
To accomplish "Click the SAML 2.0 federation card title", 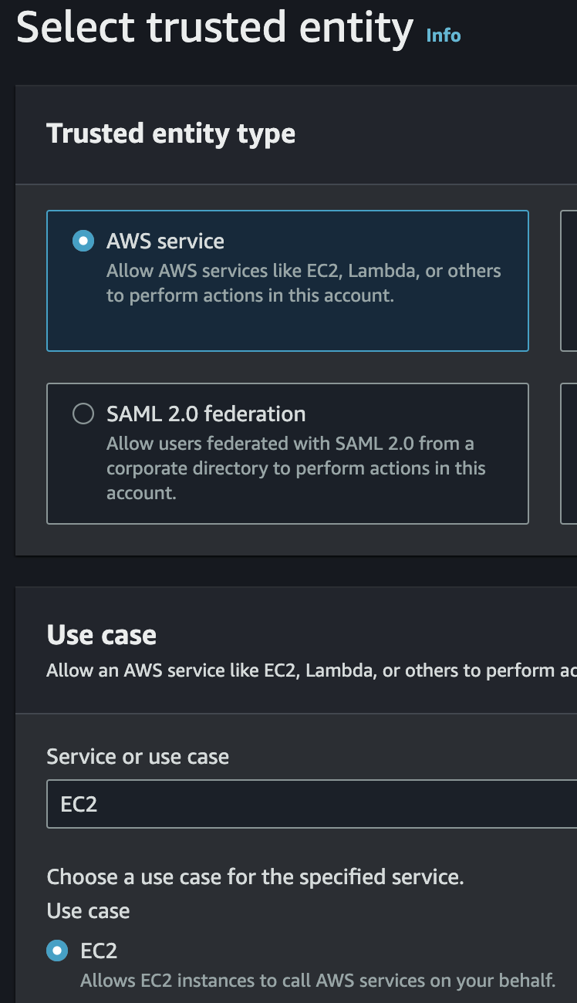I will pos(206,414).
